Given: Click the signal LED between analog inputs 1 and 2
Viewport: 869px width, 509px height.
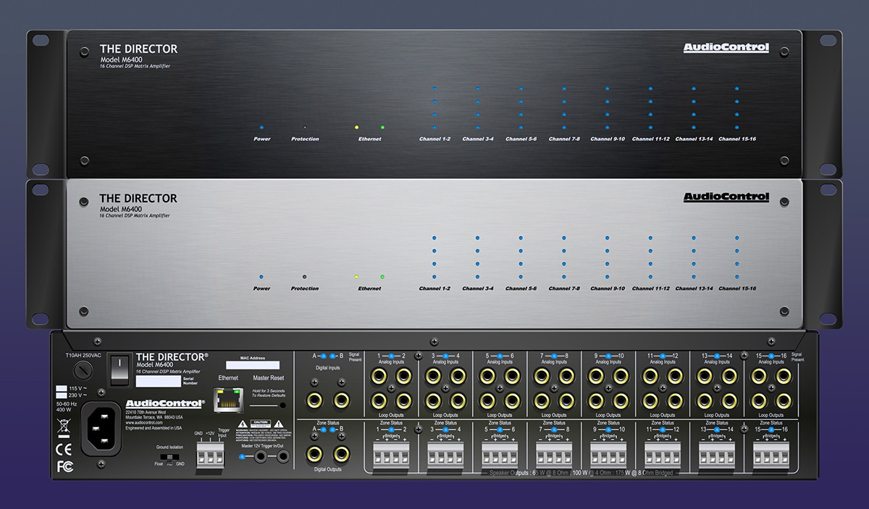Looking at the screenshot, I should (391, 356).
